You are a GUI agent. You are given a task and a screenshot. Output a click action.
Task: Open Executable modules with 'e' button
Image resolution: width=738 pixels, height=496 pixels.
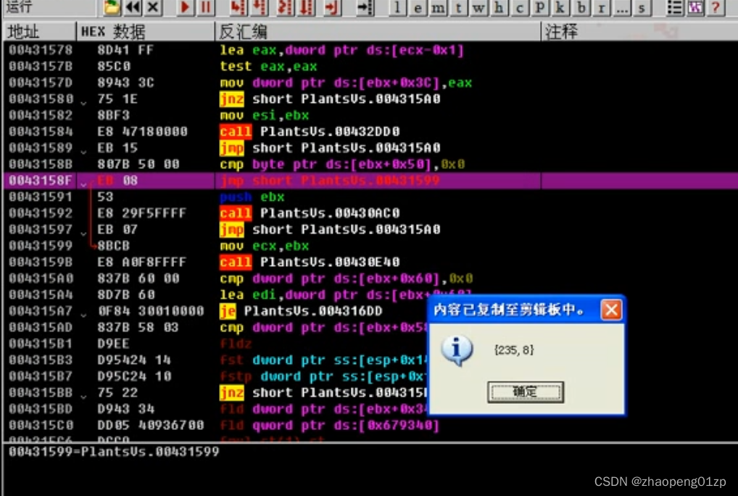[x=418, y=7]
